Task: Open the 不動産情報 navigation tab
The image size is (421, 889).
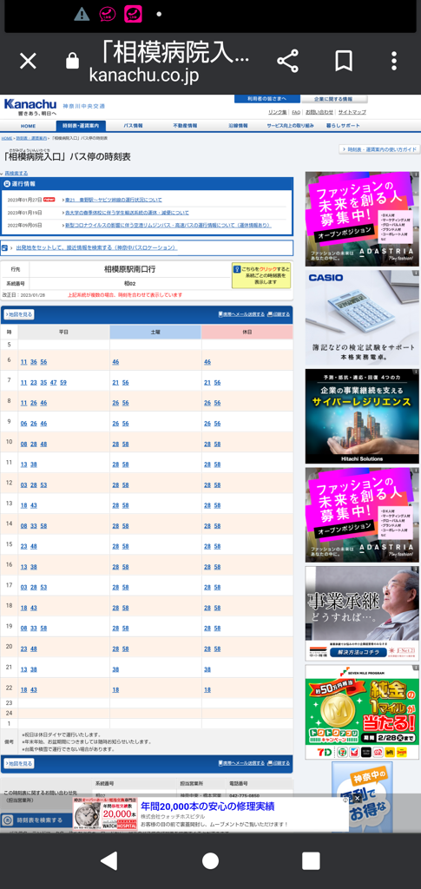Action: click(185, 126)
